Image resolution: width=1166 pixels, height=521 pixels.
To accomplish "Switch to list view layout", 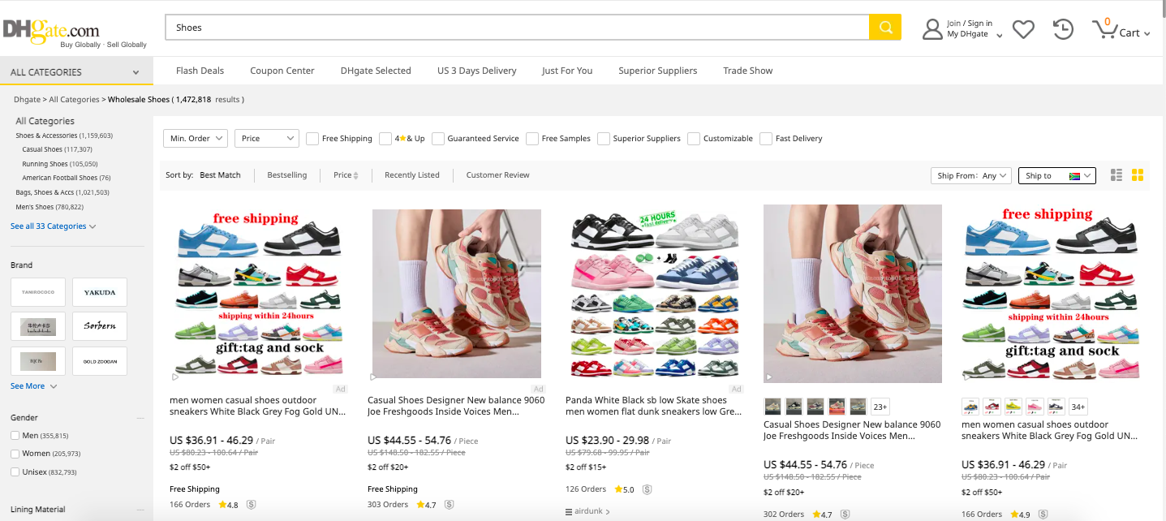I will pyautogui.click(x=1117, y=175).
